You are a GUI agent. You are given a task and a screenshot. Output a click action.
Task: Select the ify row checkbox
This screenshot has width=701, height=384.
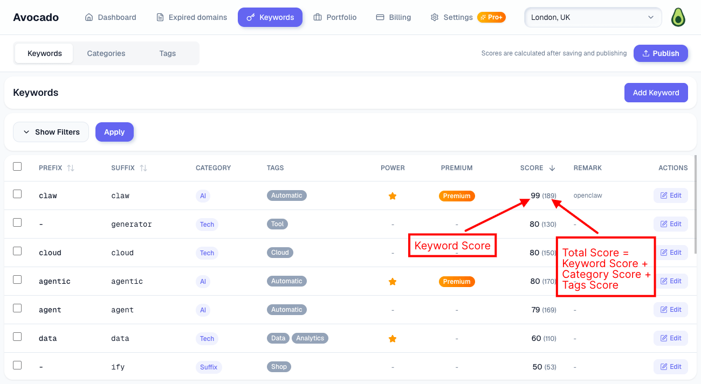[x=17, y=365]
